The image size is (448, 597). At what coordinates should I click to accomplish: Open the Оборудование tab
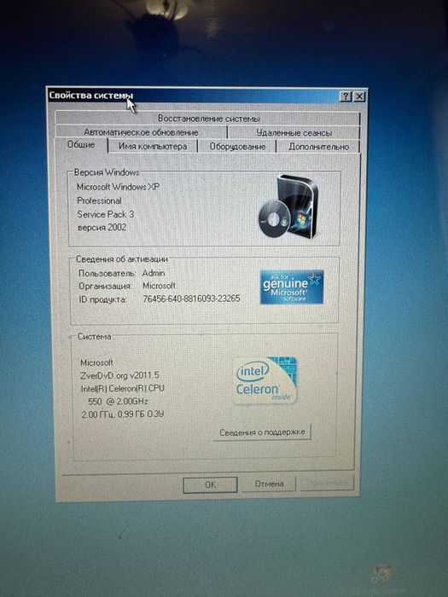[237, 147]
